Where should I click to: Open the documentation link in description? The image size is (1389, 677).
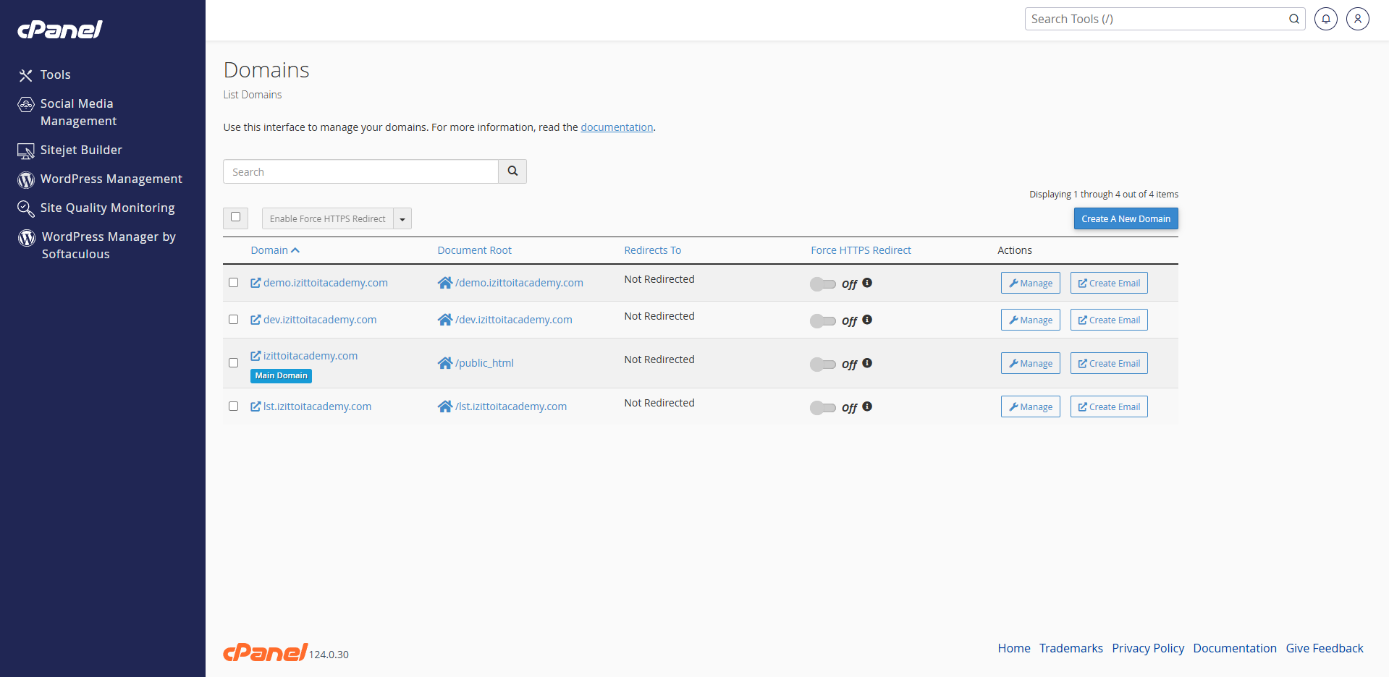pyautogui.click(x=617, y=127)
